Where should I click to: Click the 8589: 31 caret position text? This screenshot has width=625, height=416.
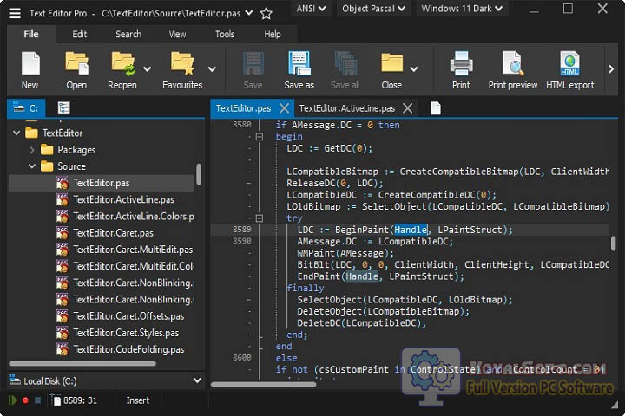[80, 400]
